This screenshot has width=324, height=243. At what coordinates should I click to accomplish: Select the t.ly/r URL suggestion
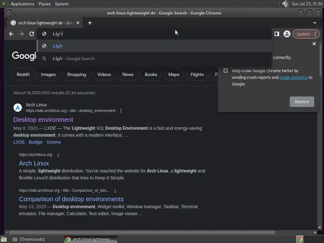pyautogui.click(x=154, y=46)
